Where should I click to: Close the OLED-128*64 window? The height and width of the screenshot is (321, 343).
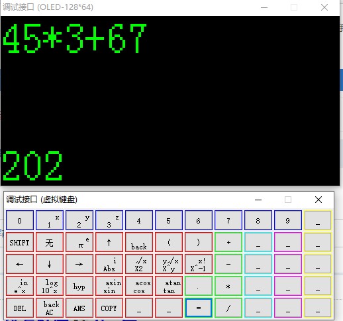point(324,7)
